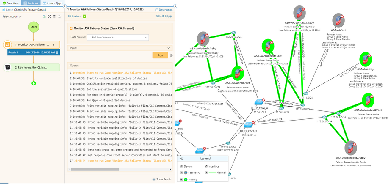This screenshot has width=391, height=184.
Task: Open the Runbook tab
Action: point(31,3)
